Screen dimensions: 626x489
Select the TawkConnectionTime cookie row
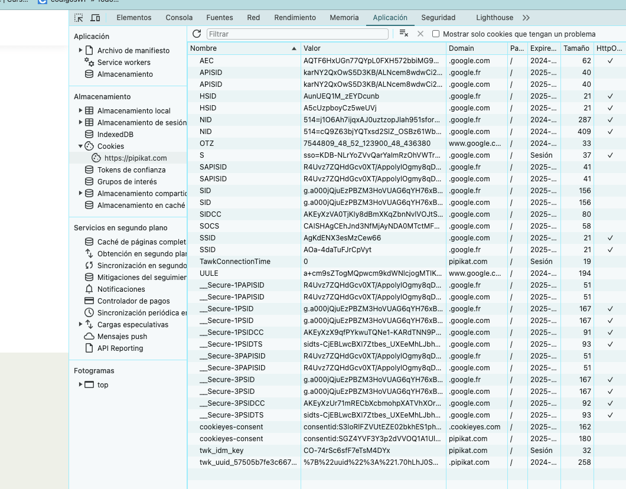pyautogui.click(x=407, y=262)
